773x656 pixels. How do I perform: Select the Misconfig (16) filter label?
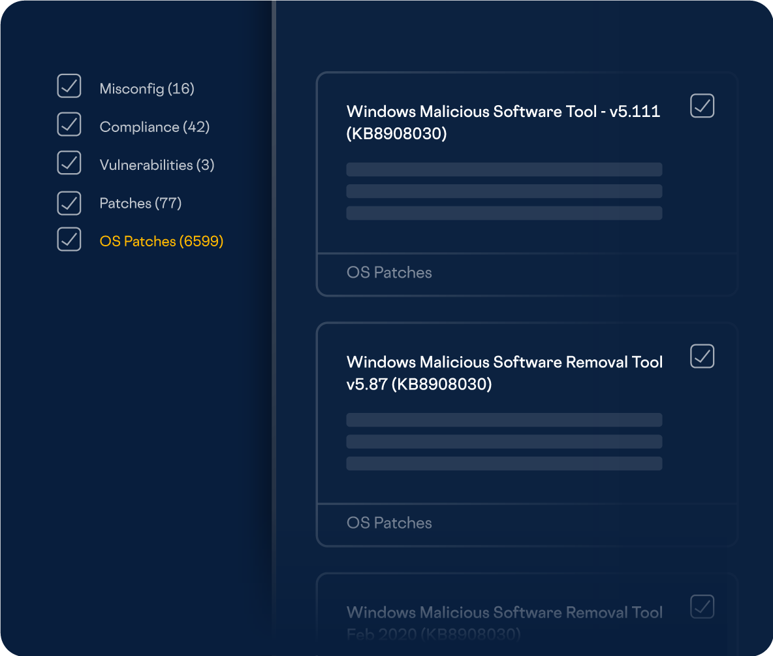(147, 89)
